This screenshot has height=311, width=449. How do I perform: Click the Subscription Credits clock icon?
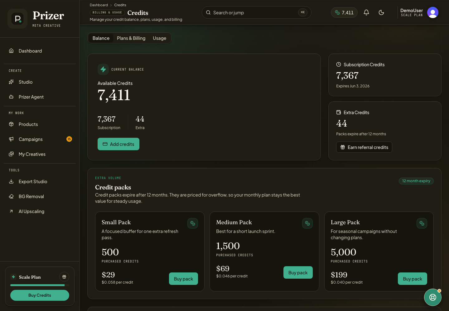[339, 64]
